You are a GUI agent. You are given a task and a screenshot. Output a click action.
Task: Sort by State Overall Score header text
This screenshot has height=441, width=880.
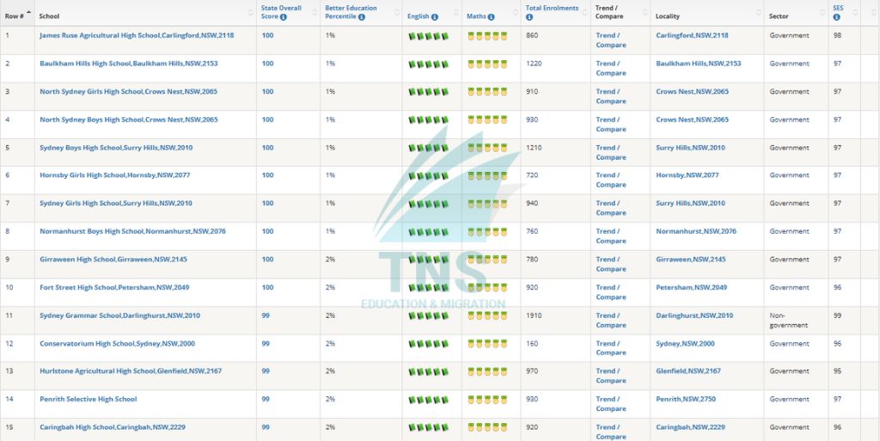point(281,12)
